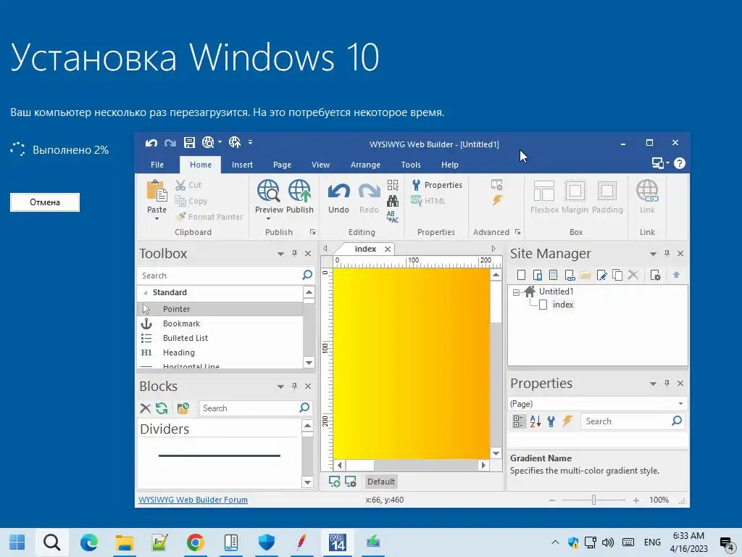Open Find with the binoculars icon
The width and height of the screenshot is (742, 557).
[x=393, y=201]
